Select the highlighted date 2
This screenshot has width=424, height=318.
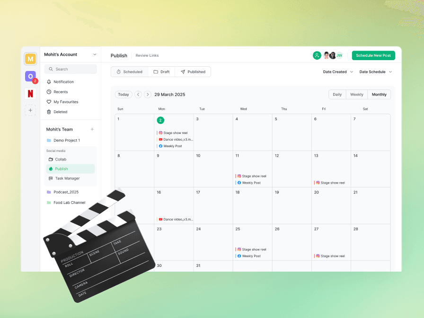click(x=160, y=120)
